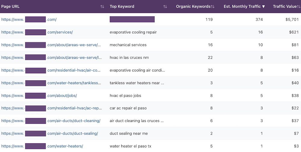The image size is (301, 152).
Task: Click the residential-hvac/ac-rep URL
Action: tap(74, 108)
